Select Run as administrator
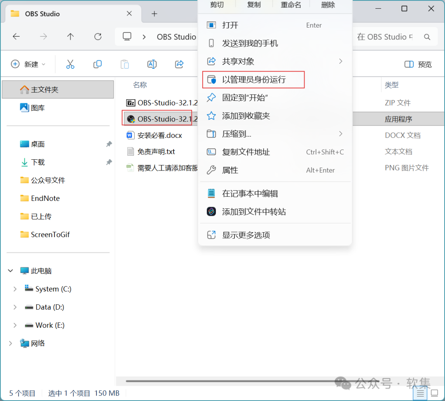The height and width of the screenshot is (401, 445). pos(275,79)
